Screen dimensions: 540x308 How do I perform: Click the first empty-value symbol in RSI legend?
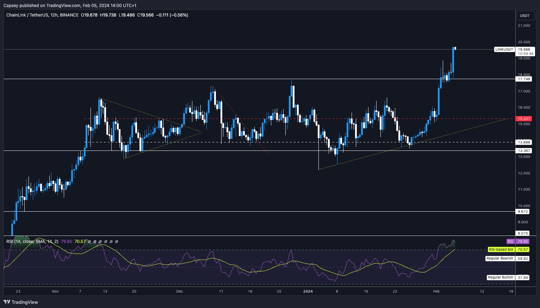tap(89, 242)
